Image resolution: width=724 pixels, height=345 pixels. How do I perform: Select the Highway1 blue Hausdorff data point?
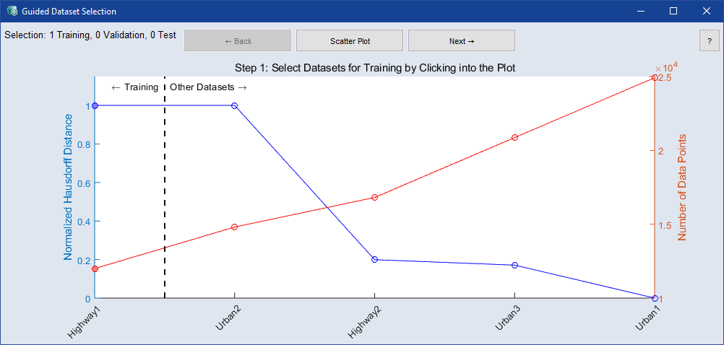coord(95,105)
